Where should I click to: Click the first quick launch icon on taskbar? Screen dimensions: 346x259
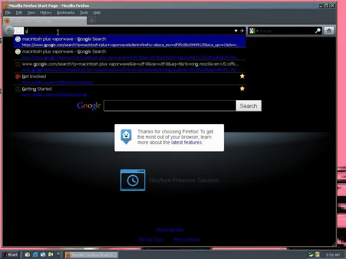point(27,255)
